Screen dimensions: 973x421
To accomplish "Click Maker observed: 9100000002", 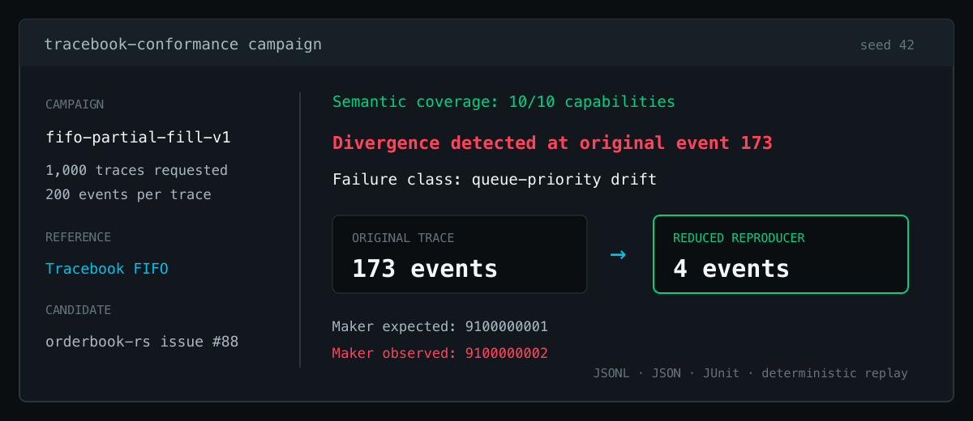I will click(440, 353).
